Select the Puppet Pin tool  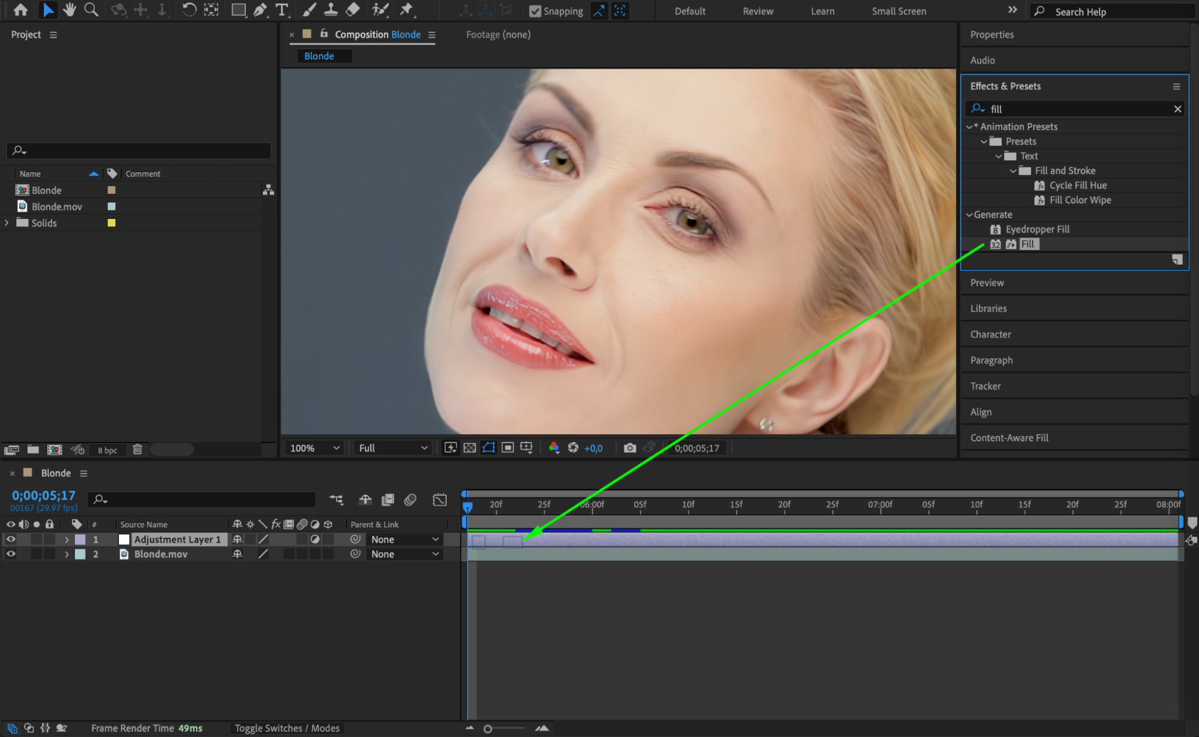point(407,10)
